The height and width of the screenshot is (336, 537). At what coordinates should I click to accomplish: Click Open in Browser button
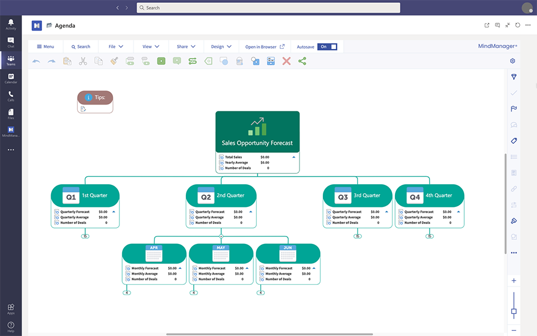point(265,47)
